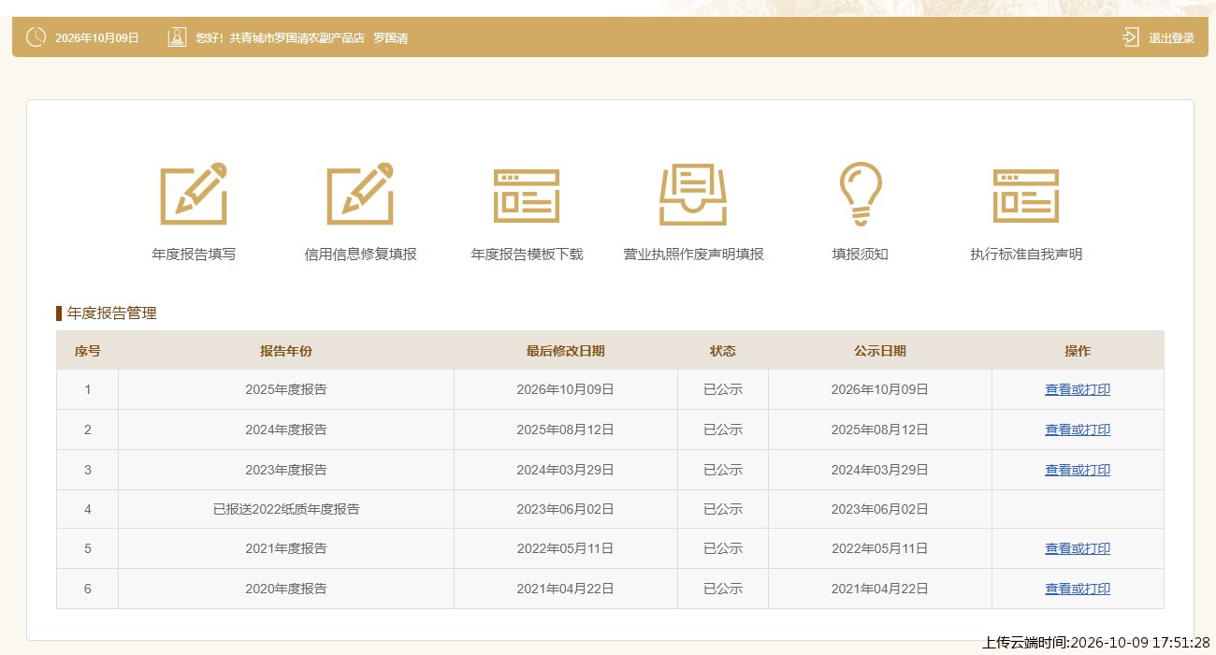
Task: Click the 信用信息修复填报 label
Action: point(360,255)
